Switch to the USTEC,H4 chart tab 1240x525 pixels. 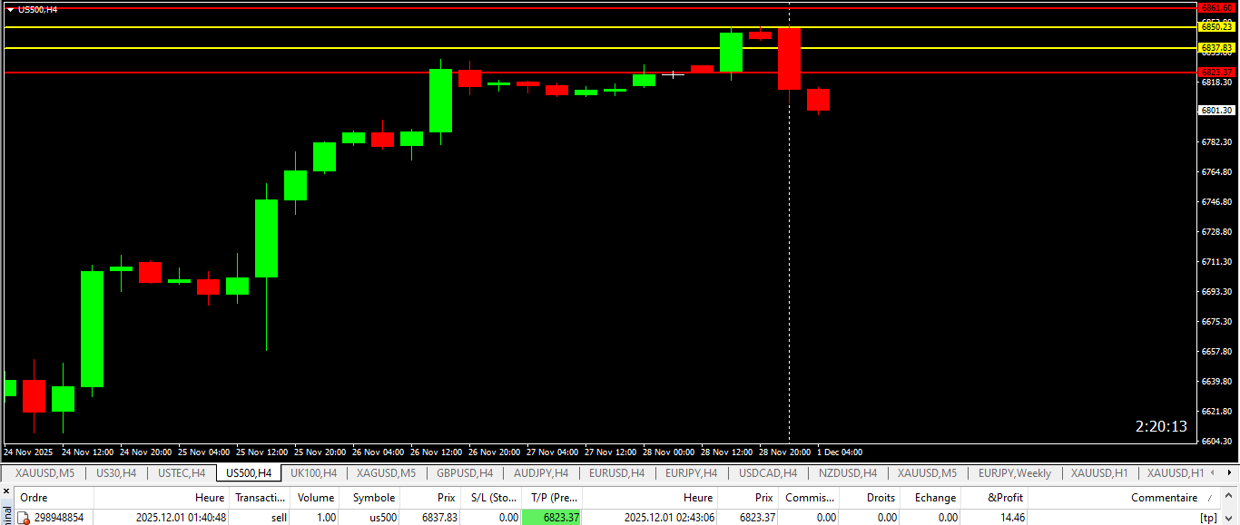tap(182, 473)
